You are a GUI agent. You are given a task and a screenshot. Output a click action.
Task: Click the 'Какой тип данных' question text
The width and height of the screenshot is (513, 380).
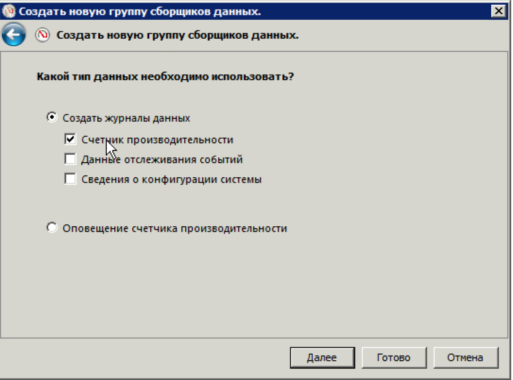(x=165, y=76)
